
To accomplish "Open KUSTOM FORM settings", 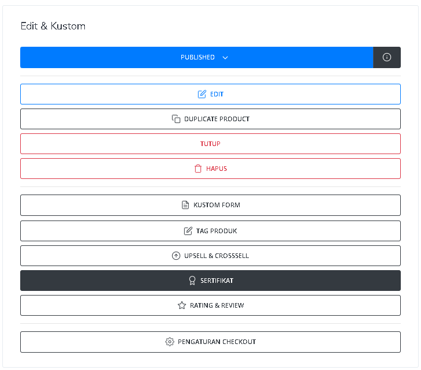I will 210,205.
